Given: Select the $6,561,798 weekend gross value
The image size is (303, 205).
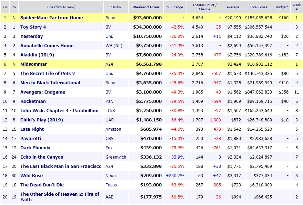Looking at the screenshot, I should pos(149,64).
